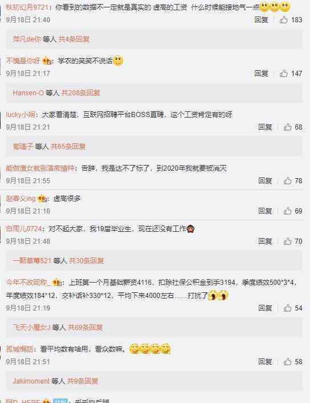Reply to 秋初幻月9721's comment
This screenshot has width=310, height=403.
coord(261,19)
